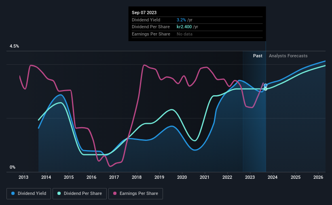Click the Sep 07 2023 tooltip date header
Image resolution: width=332 pixels, height=205 pixels.
tap(144, 13)
